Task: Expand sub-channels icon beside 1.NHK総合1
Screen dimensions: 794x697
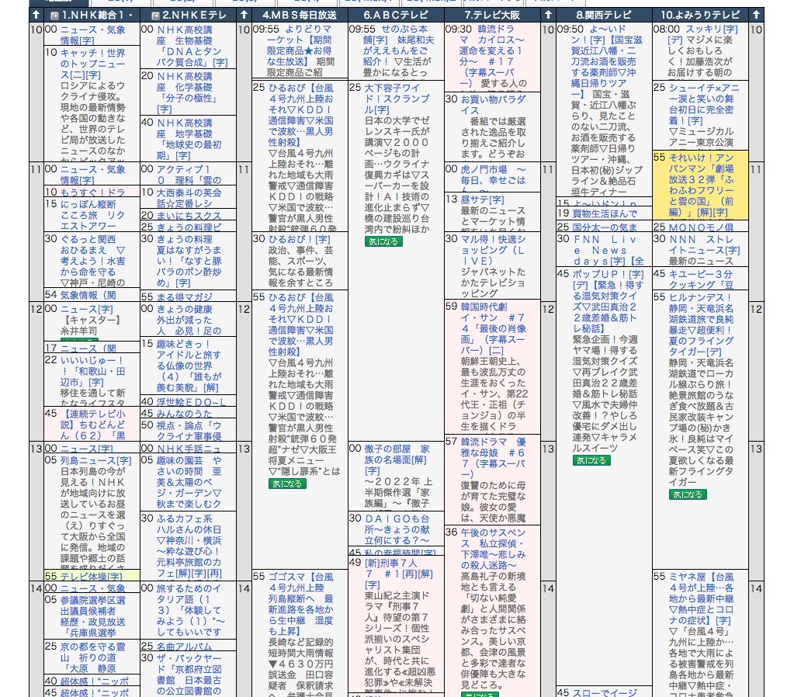Action: [54, 16]
